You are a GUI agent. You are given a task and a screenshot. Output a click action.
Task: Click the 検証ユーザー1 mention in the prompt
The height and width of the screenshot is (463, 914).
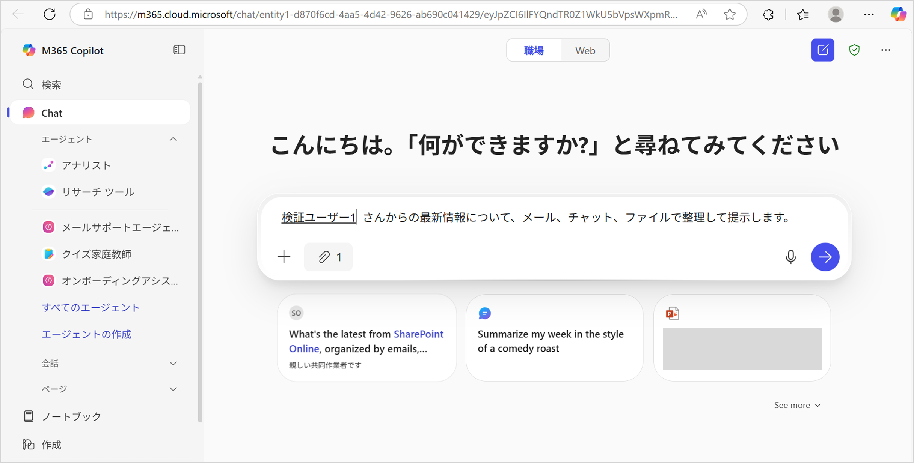coord(318,217)
